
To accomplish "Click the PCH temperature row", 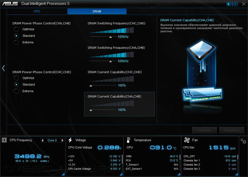I will (x=152, y=161).
